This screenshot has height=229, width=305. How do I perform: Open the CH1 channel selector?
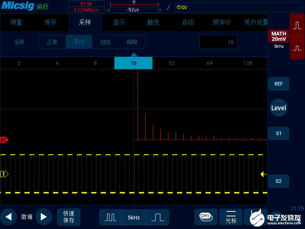(x=206, y=217)
